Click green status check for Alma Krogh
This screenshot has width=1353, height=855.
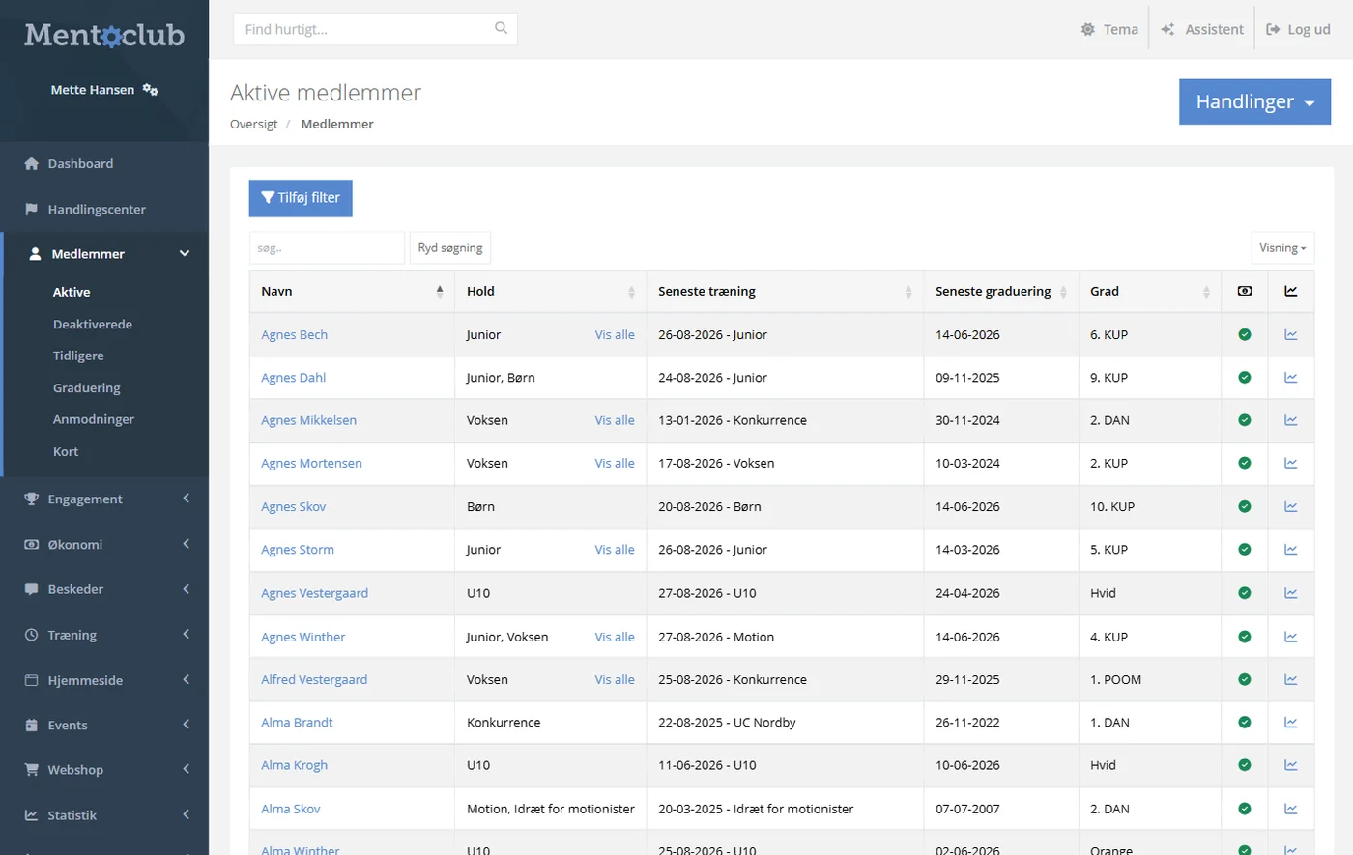(1245, 765)
